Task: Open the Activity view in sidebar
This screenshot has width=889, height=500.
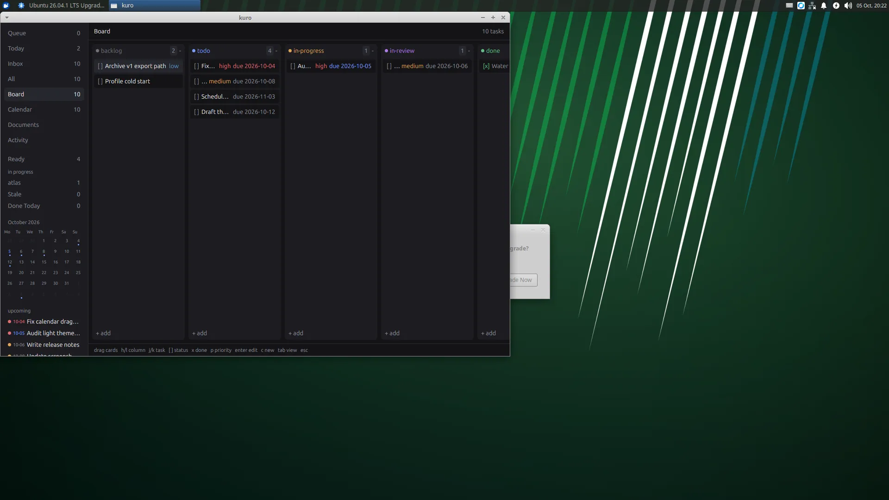Action: tap(44, 140)
